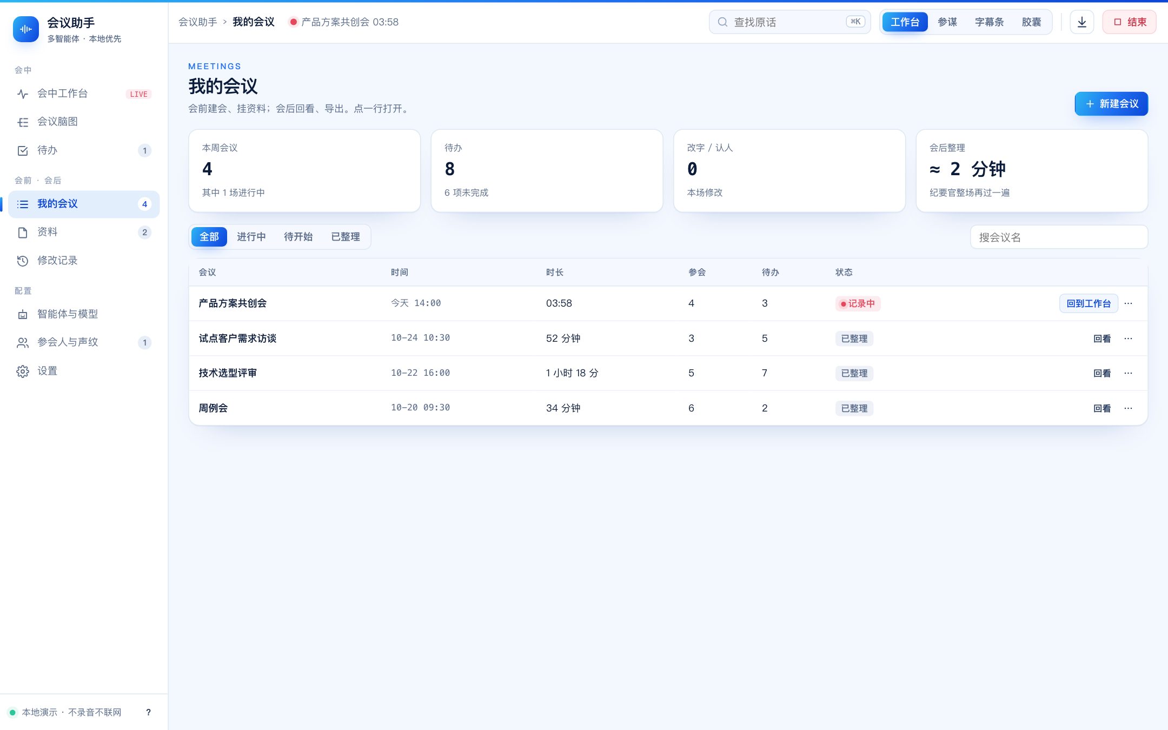Filter meetings by 进行中
The image size is (1168, 730).
pyautogui.click(x=251, y=237)
